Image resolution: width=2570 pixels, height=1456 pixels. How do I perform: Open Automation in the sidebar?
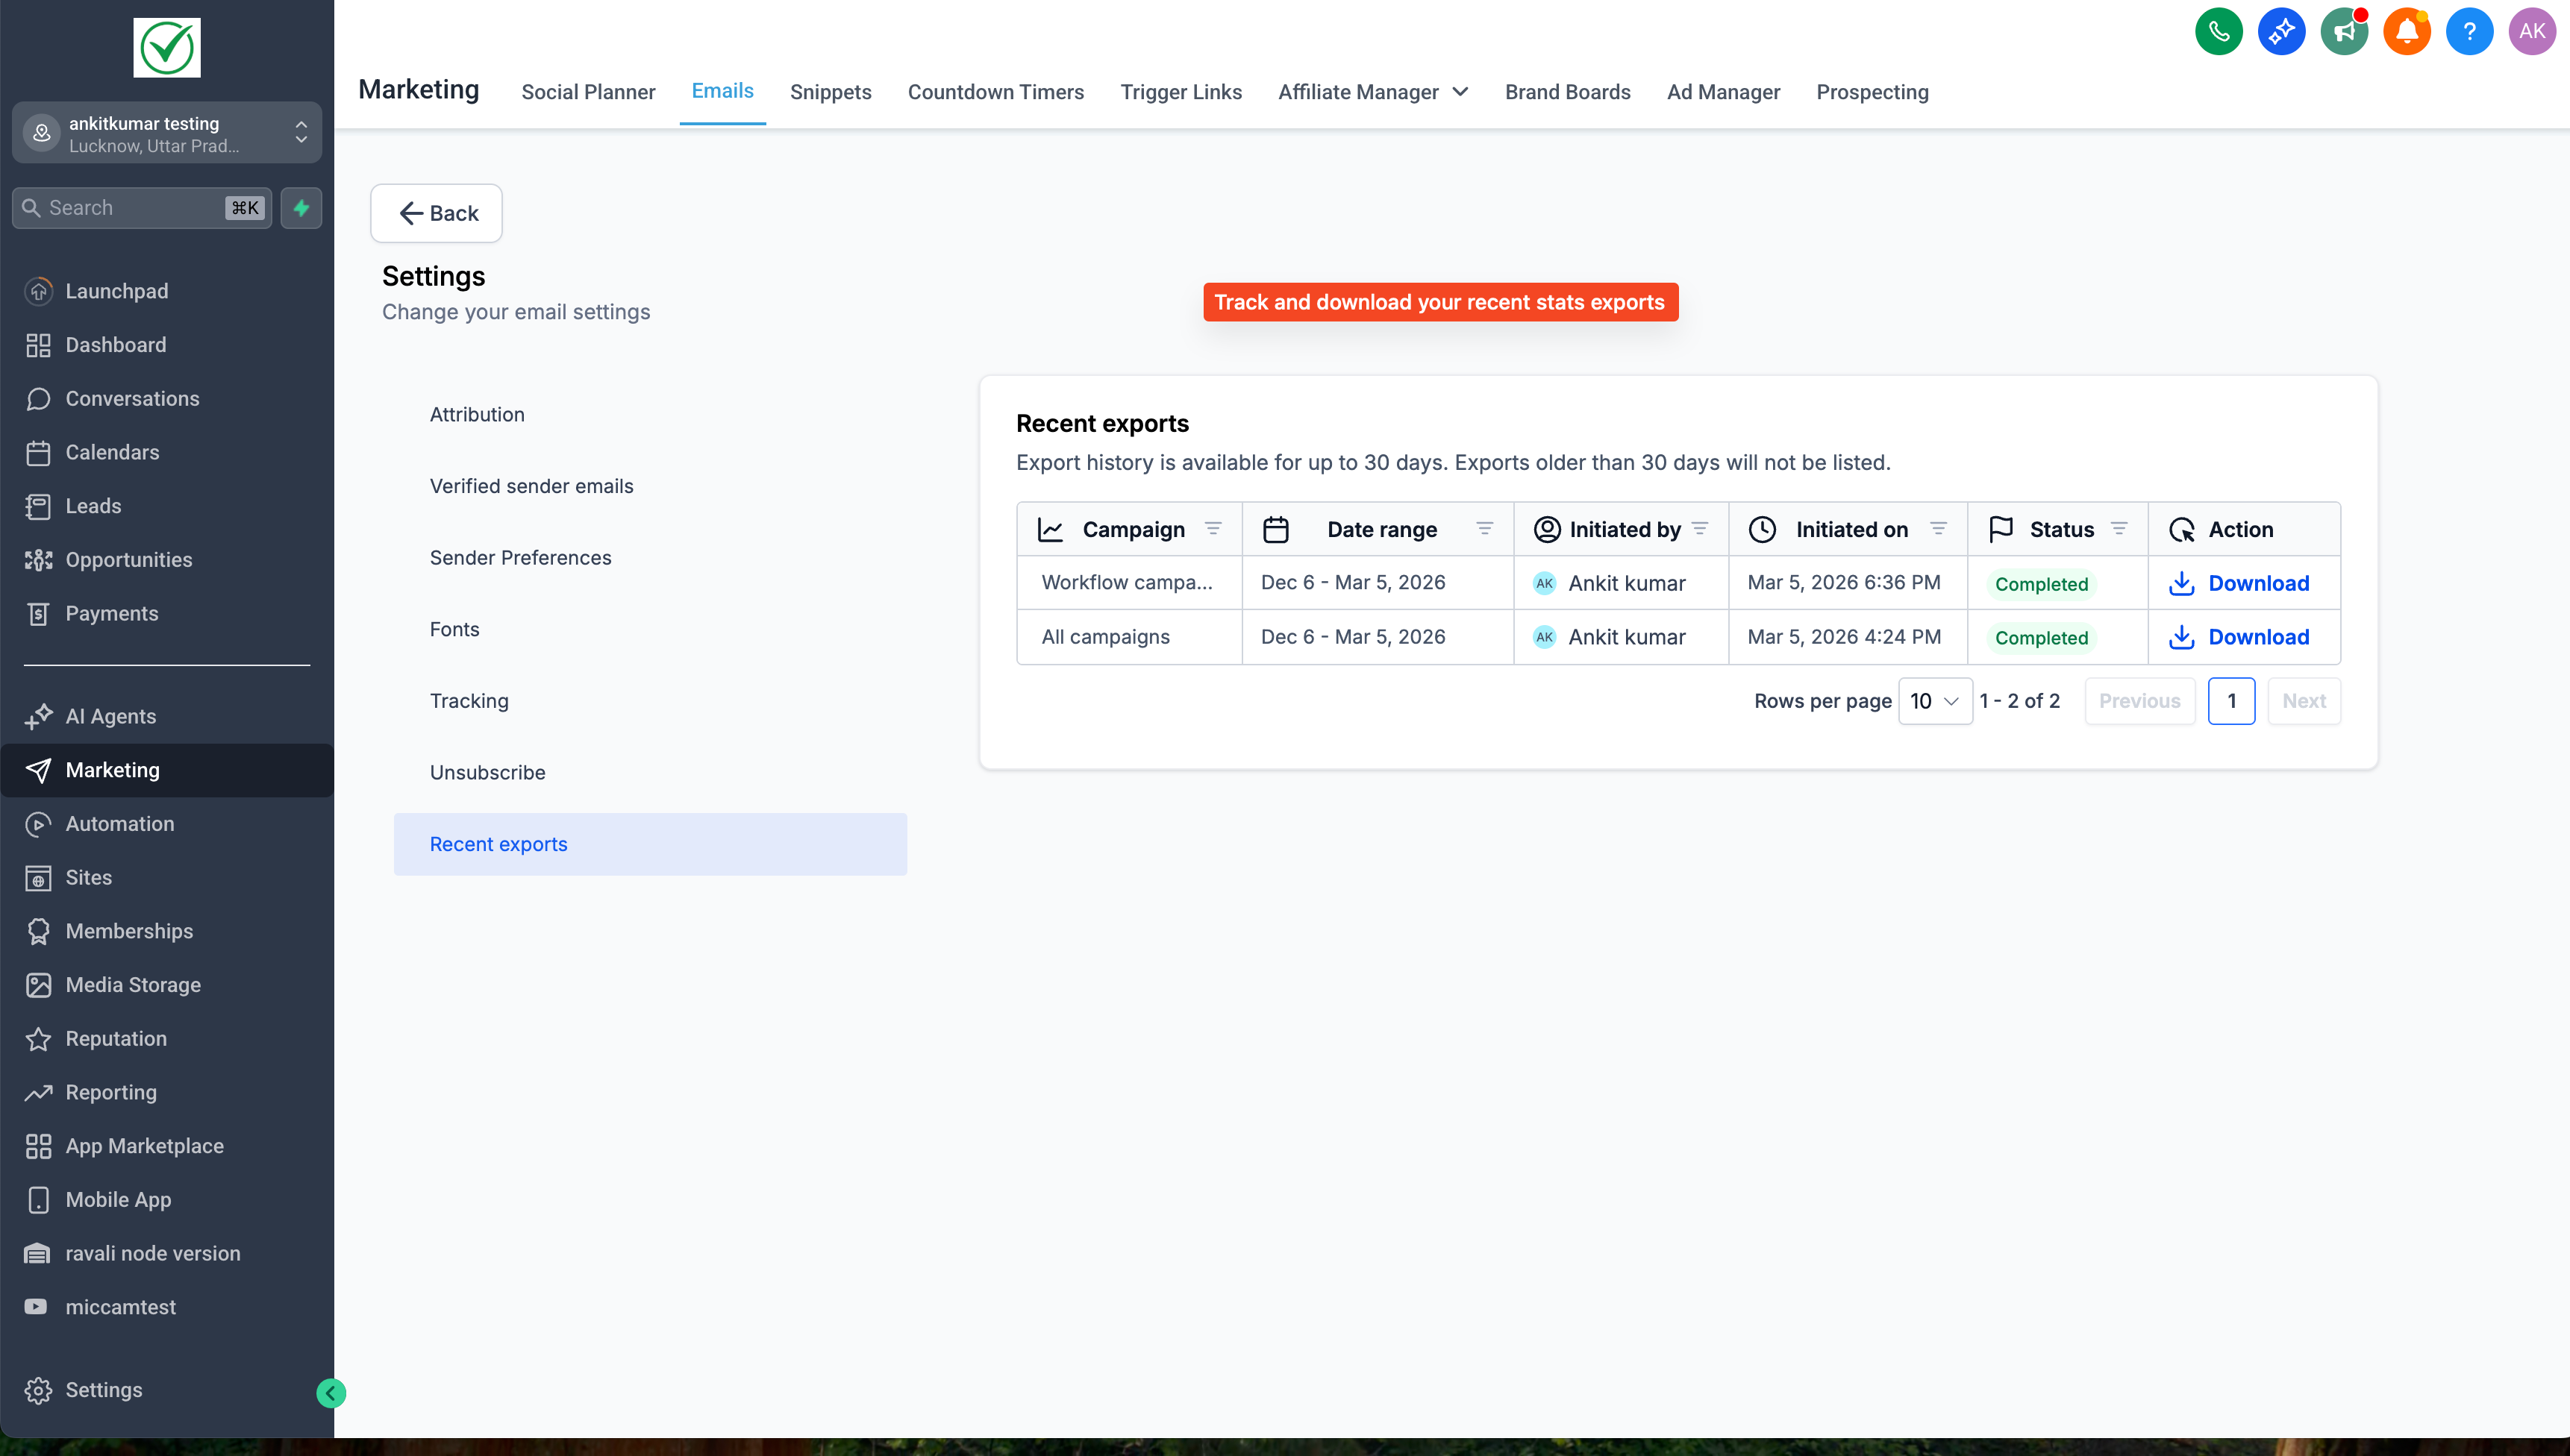pyautogui.click(x=120, y=824)
